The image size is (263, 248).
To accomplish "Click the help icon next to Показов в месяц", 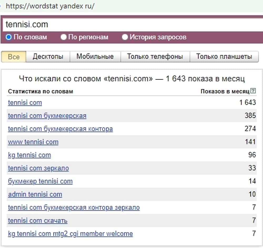I will pyautogui.click(x=253, y=91).
